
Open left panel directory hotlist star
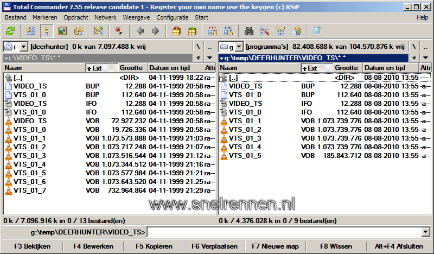coord(198,58)
